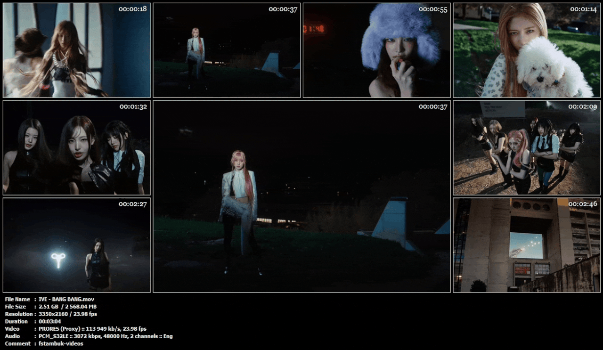Select the audio line starting 'PCM_S32LE'

106,336
